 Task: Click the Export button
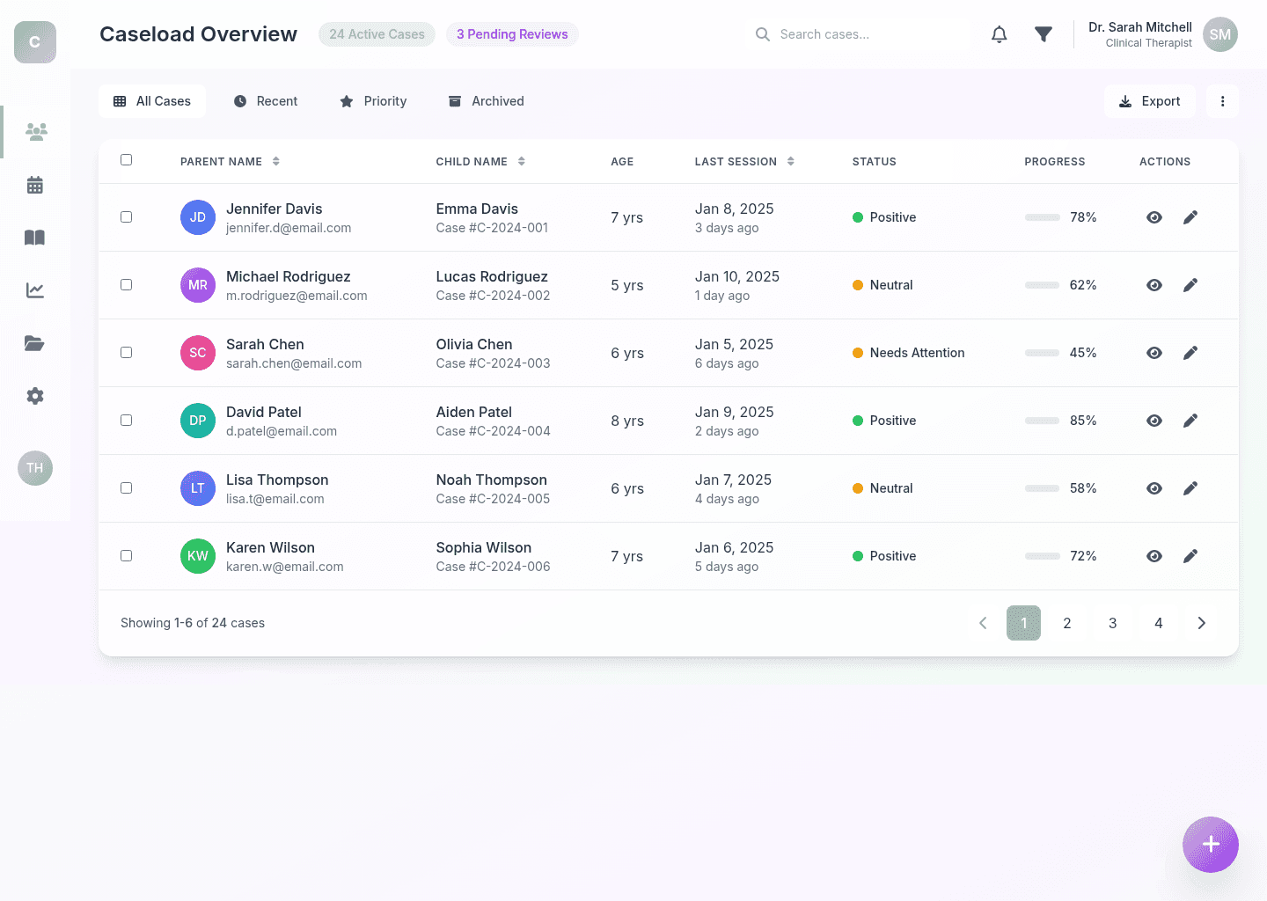coord(1149,101)
